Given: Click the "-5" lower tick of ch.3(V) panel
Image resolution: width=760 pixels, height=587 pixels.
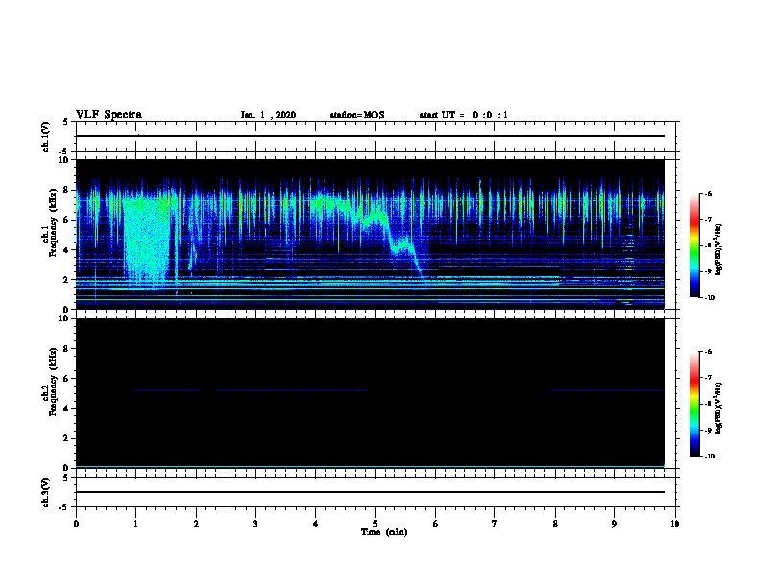Looking at the screenshot, I should [65, 507].
